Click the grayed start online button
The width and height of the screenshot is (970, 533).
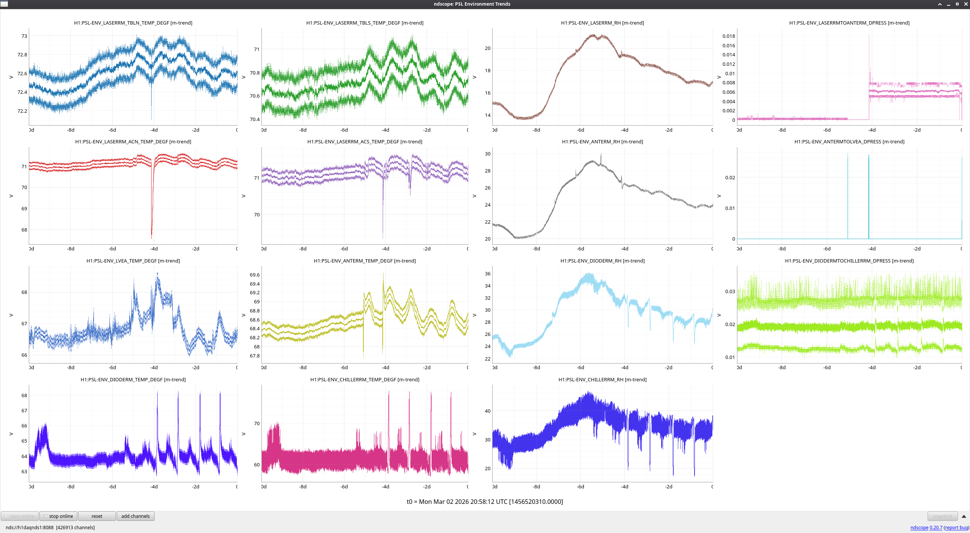click(20, 516)
